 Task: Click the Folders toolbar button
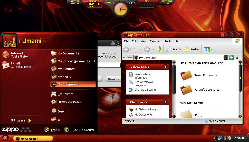191,49
